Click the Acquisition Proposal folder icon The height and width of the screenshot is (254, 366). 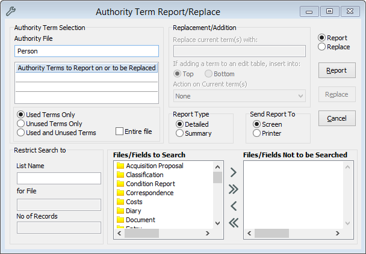120,166
